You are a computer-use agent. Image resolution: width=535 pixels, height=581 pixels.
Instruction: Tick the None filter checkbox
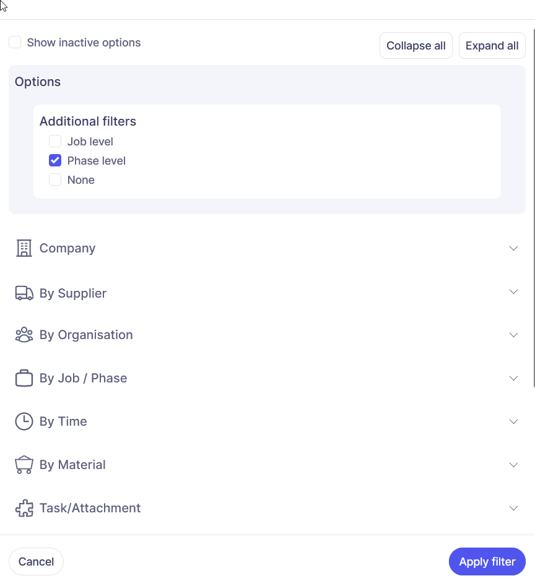pos(55,179)
